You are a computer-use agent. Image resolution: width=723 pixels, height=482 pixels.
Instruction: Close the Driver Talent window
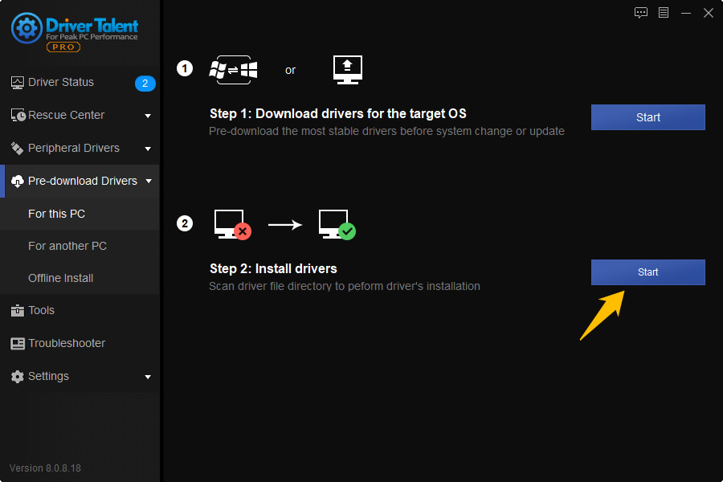(x=709, y=13)
